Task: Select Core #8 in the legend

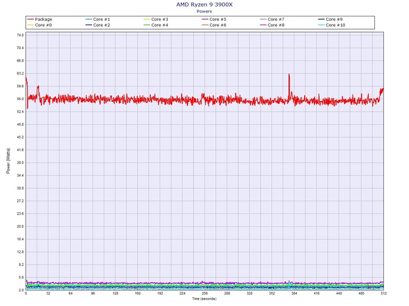Action: (272, 25)
